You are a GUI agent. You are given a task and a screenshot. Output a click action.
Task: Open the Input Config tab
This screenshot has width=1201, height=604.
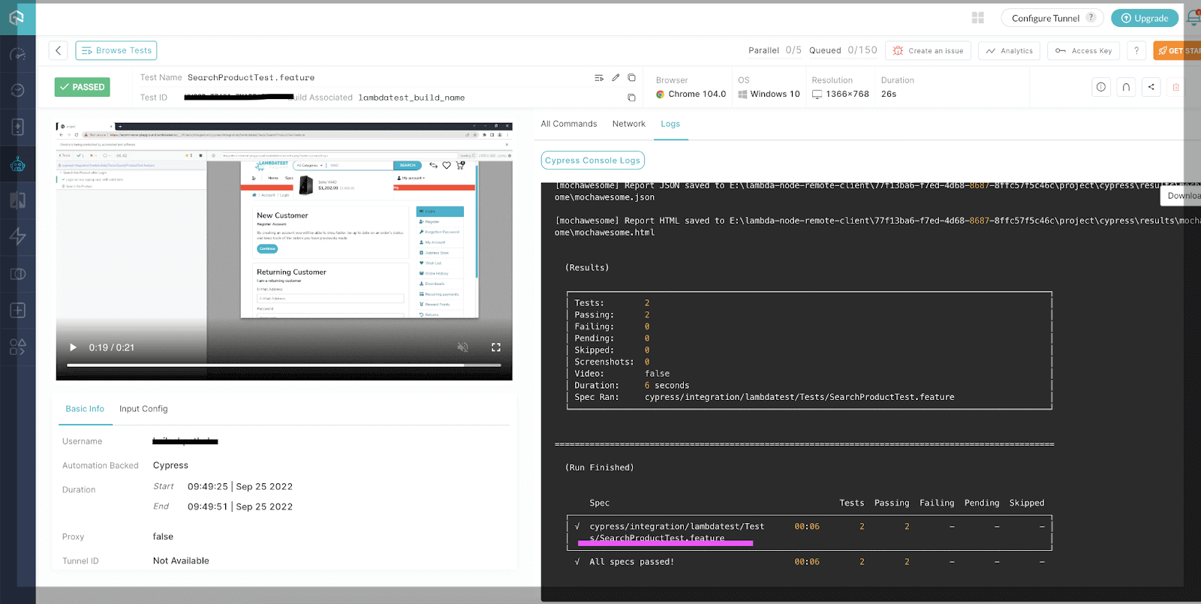point(143,409)
